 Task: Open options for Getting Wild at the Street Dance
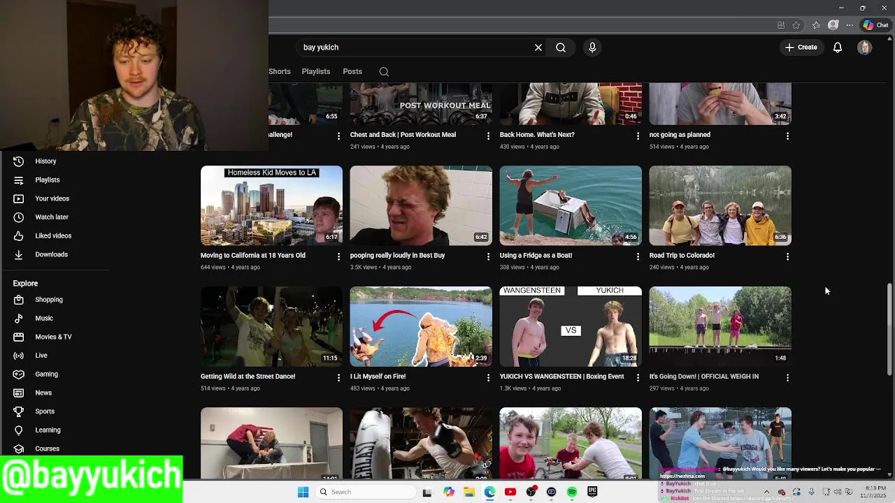click(x=338, y=377)
